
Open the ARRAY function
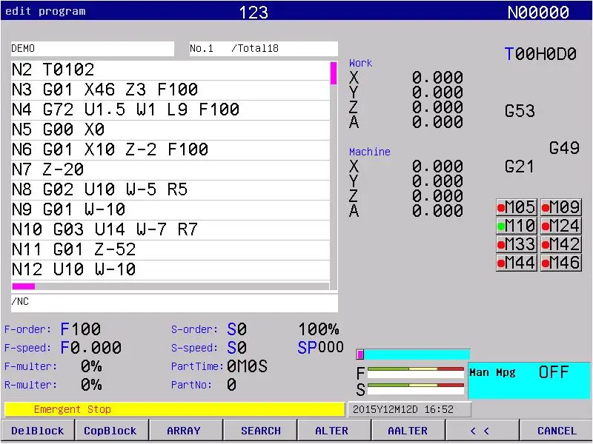[185, 431]
